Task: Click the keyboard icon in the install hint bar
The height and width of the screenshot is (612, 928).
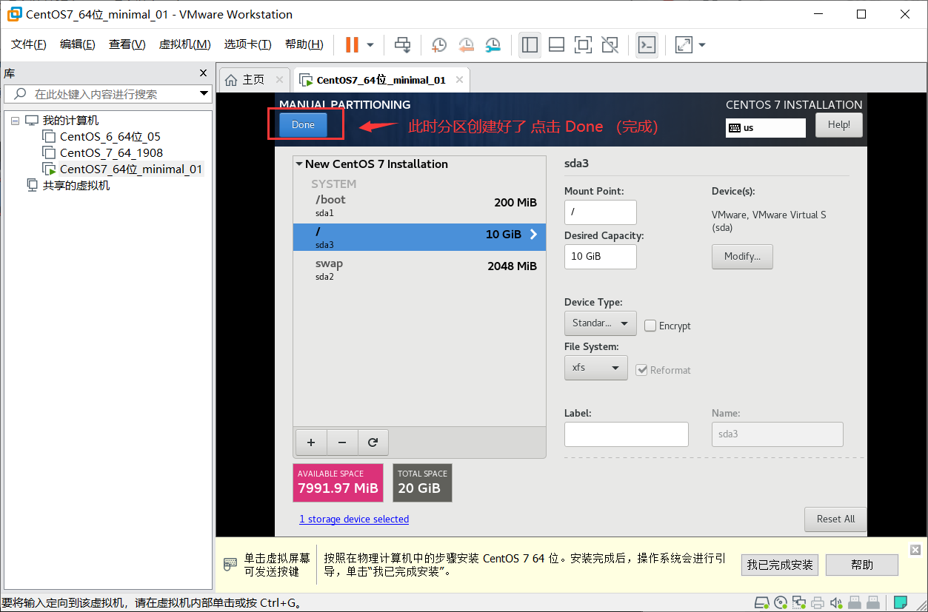Action: [x=230, y=565]
